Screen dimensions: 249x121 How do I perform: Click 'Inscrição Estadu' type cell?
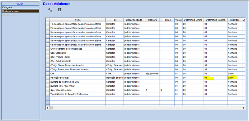click(x=114, y=78)
